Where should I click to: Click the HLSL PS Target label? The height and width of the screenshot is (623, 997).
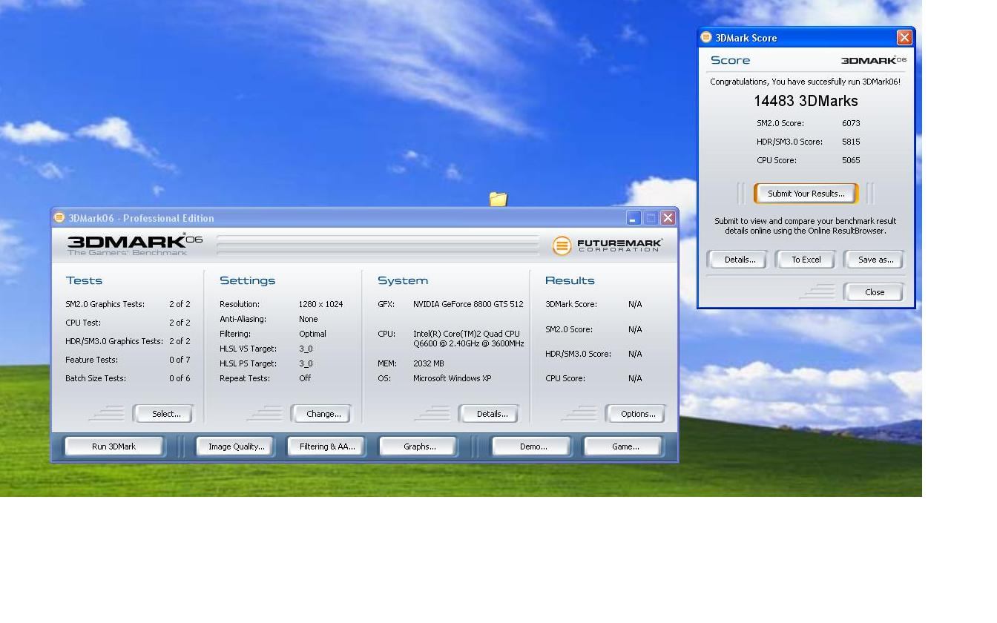click(248, 363)
